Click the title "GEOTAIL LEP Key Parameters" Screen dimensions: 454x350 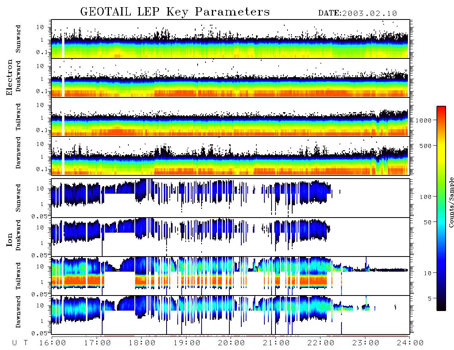[175, 12]
